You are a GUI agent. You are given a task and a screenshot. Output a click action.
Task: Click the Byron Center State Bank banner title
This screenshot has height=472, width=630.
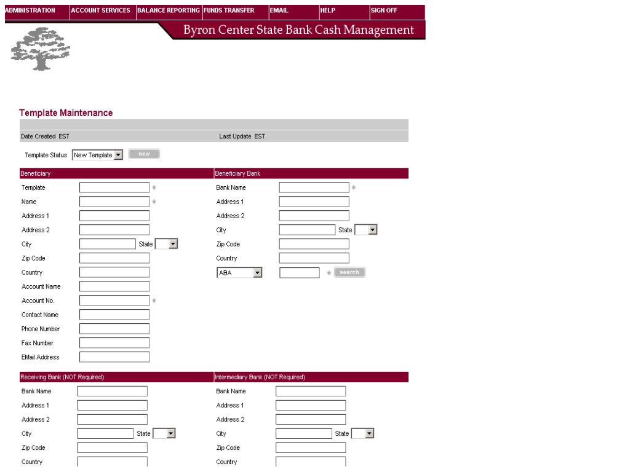pyautogui.click(x=298, y=29)
